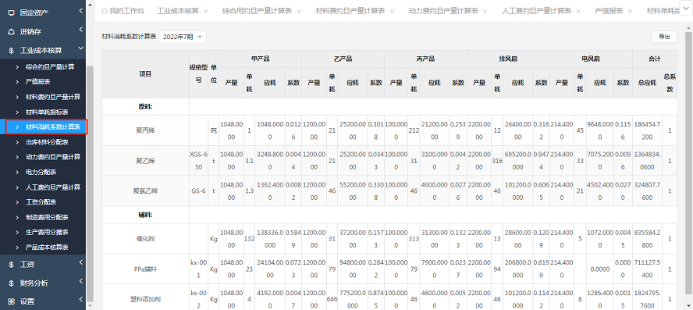Open the 2022年7期 period dropdown
This screenshot has height=310, width=693.
[x=182, y=37]
